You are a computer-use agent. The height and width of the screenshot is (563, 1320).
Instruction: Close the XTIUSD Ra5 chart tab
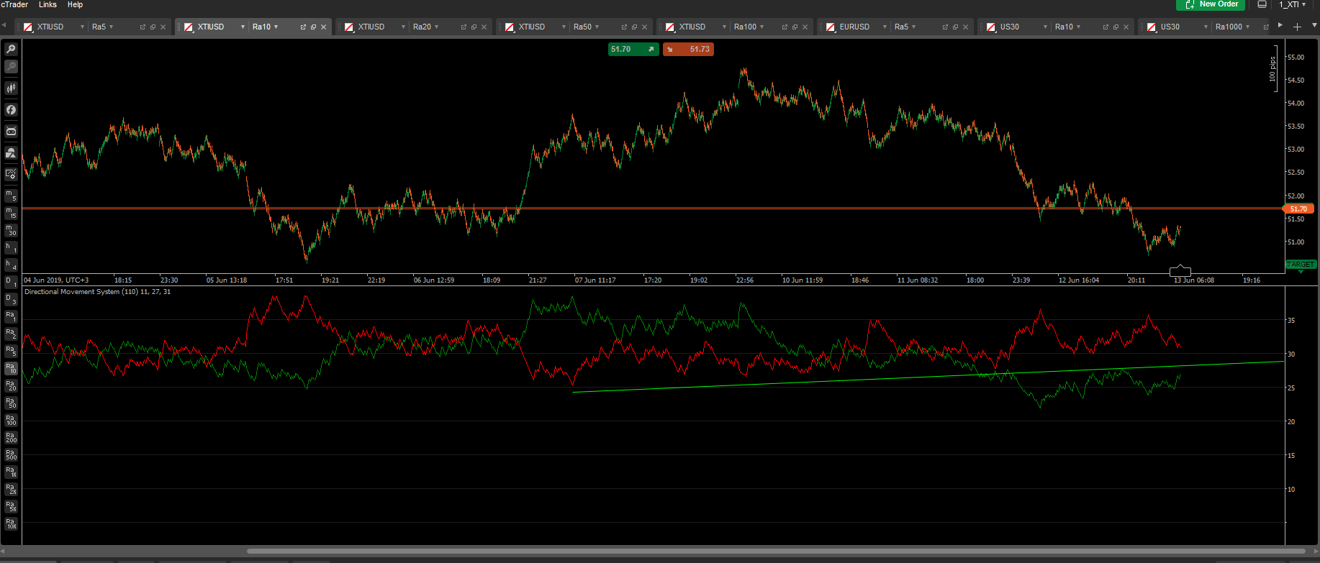click(x=163, y=27)
